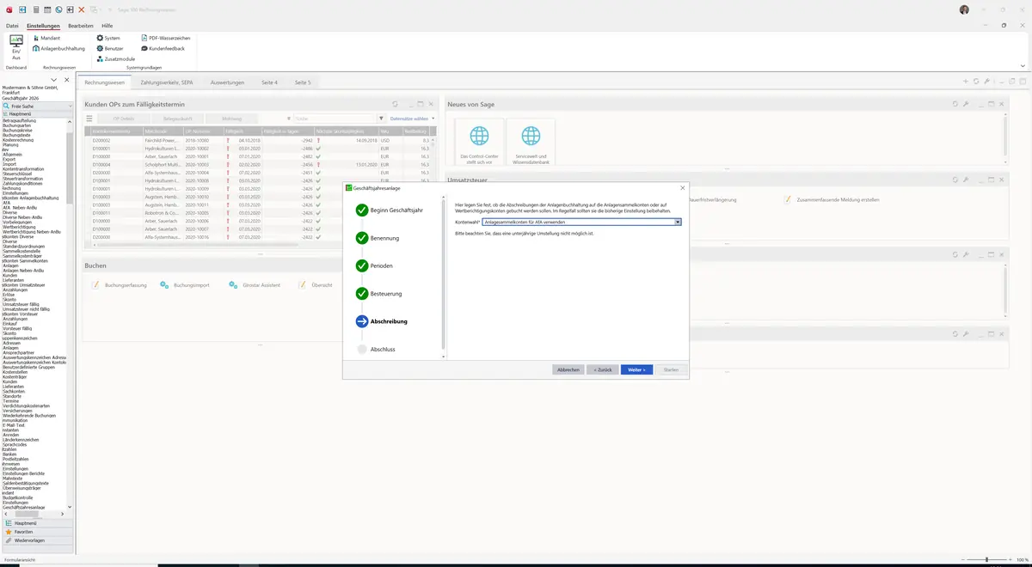This screenshot has height=567, width=1032.
Task: Open the Hilfe menu
Action: [x=107, y=27]
